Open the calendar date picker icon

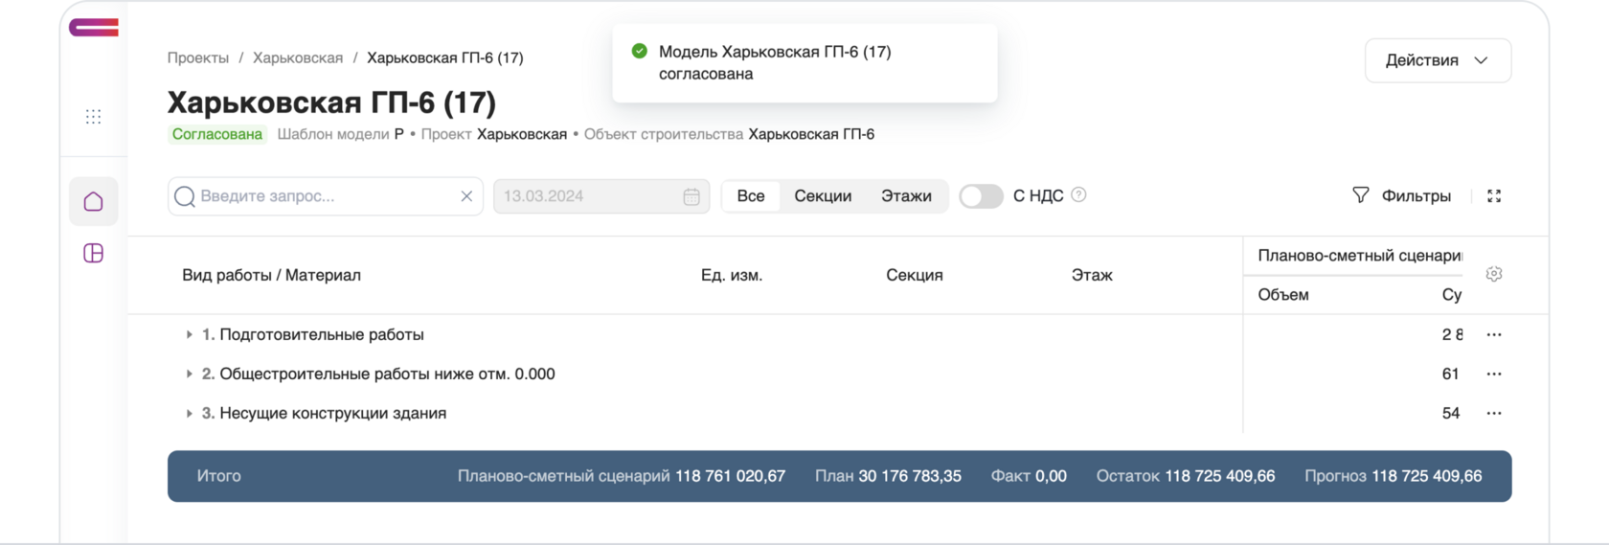click(x=691, y=196)
